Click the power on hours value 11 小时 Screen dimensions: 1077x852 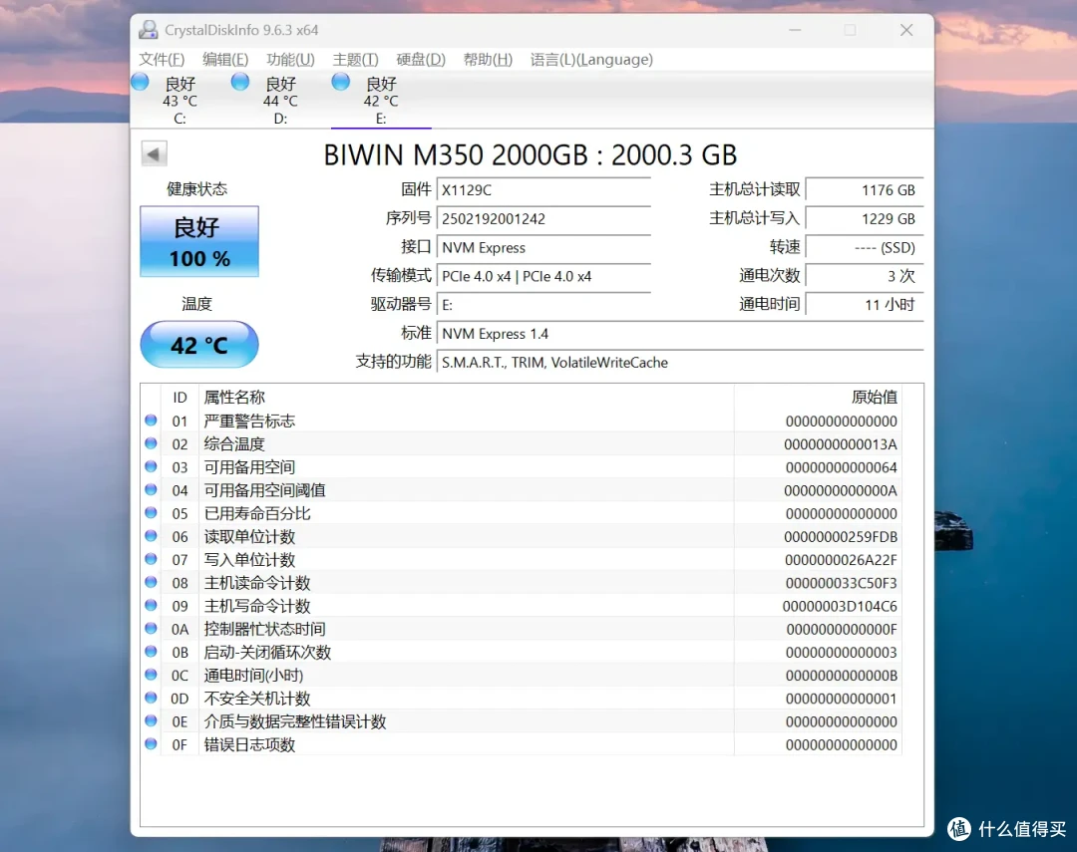coord(864,305)
